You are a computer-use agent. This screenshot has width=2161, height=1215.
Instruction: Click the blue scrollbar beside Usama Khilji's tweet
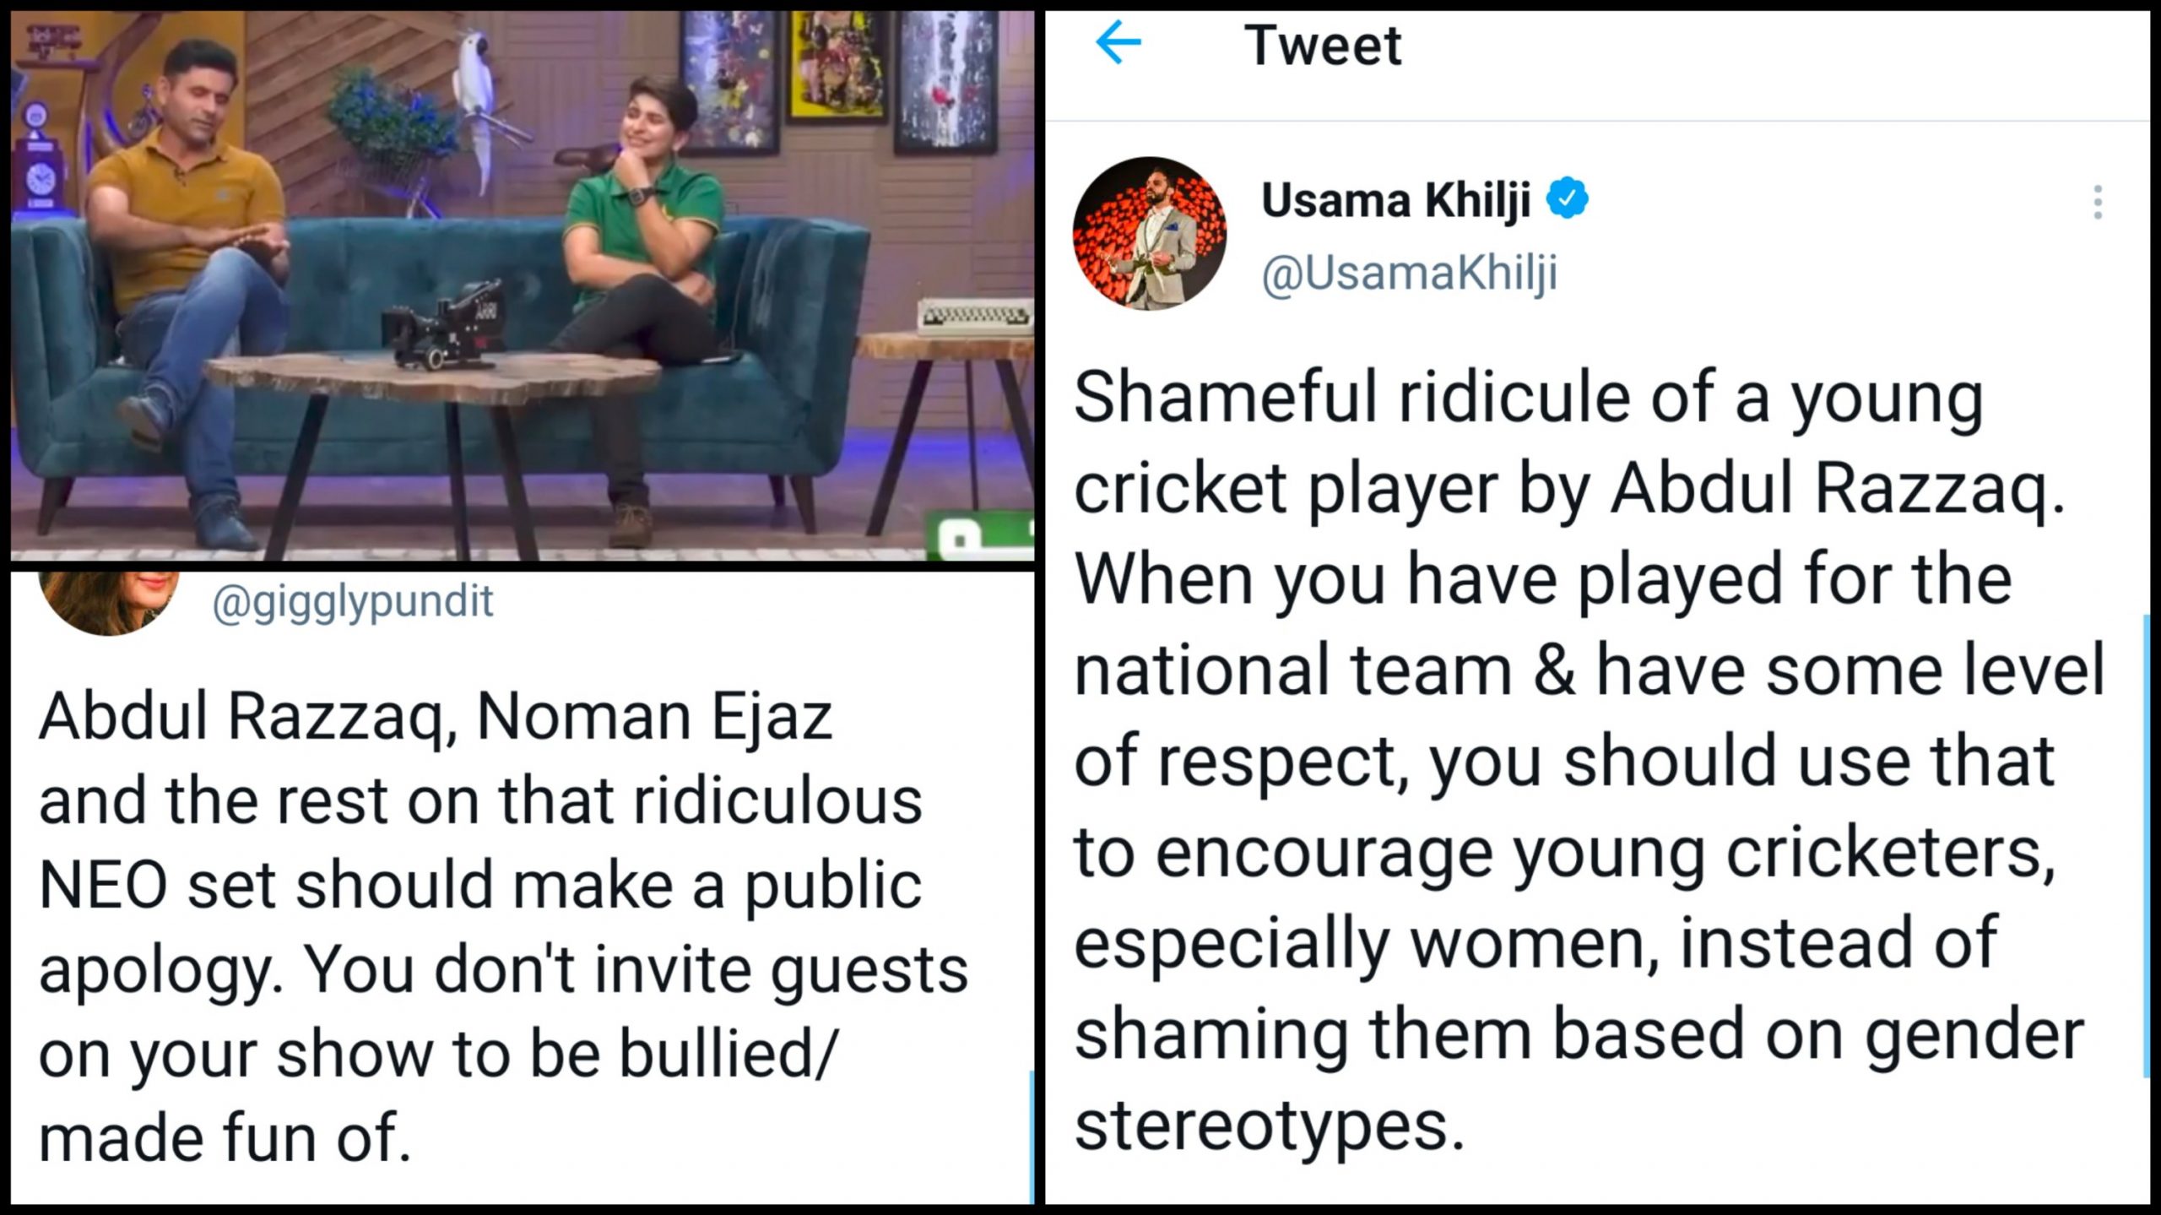pyautogui.click(x=2147, y=844)
